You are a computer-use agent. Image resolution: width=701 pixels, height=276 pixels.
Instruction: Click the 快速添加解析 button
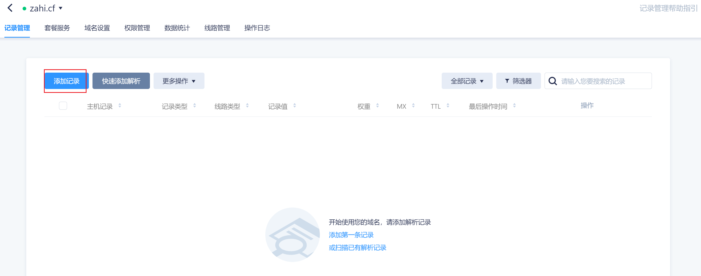pyautogui.click(x=121, y=81)
